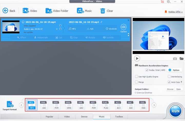The width and height of the screenshot is (185, 121).
Task: Switch to the Device tab
Action: click(x=84, y=117)
